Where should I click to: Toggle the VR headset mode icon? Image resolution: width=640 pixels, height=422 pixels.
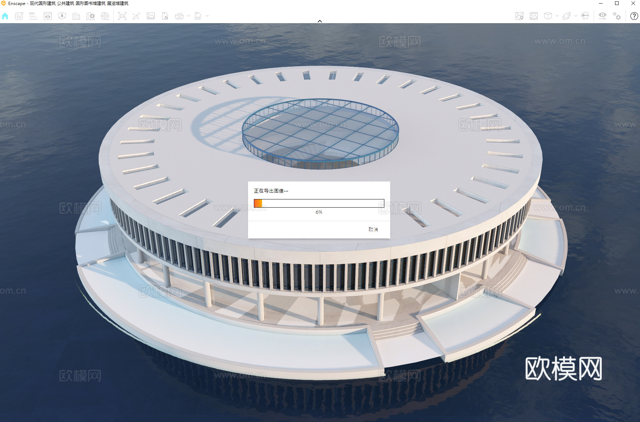point(585,16)
